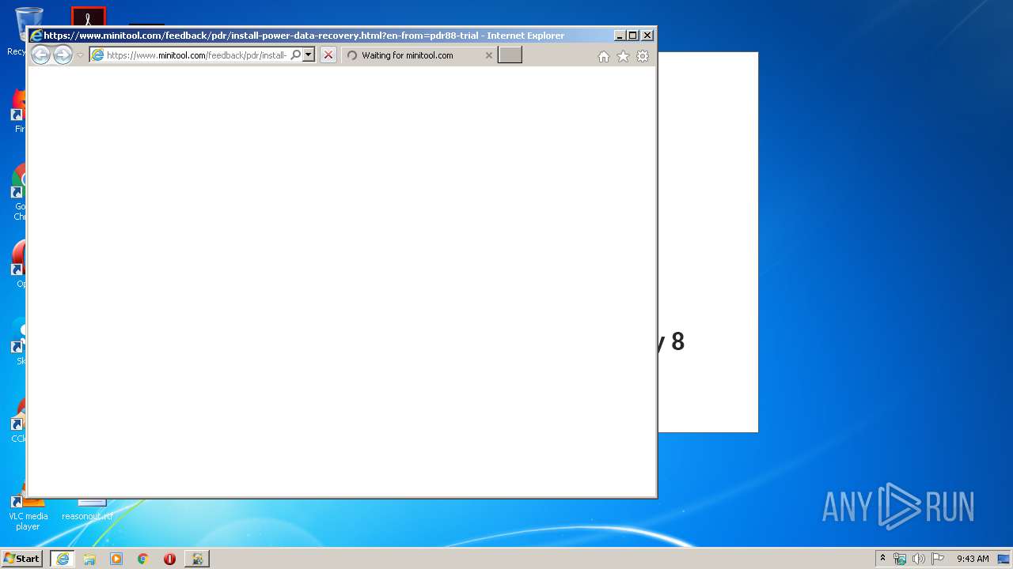Show hidden system tray icons
This screenshot has width=1013, height=569.
click(x=882, y=559)
